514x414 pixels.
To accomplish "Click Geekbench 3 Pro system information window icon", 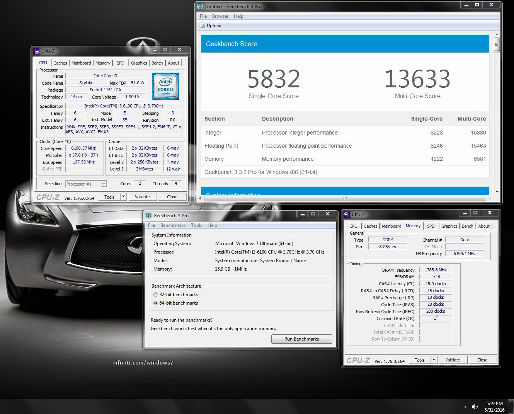I will point(148,216).
